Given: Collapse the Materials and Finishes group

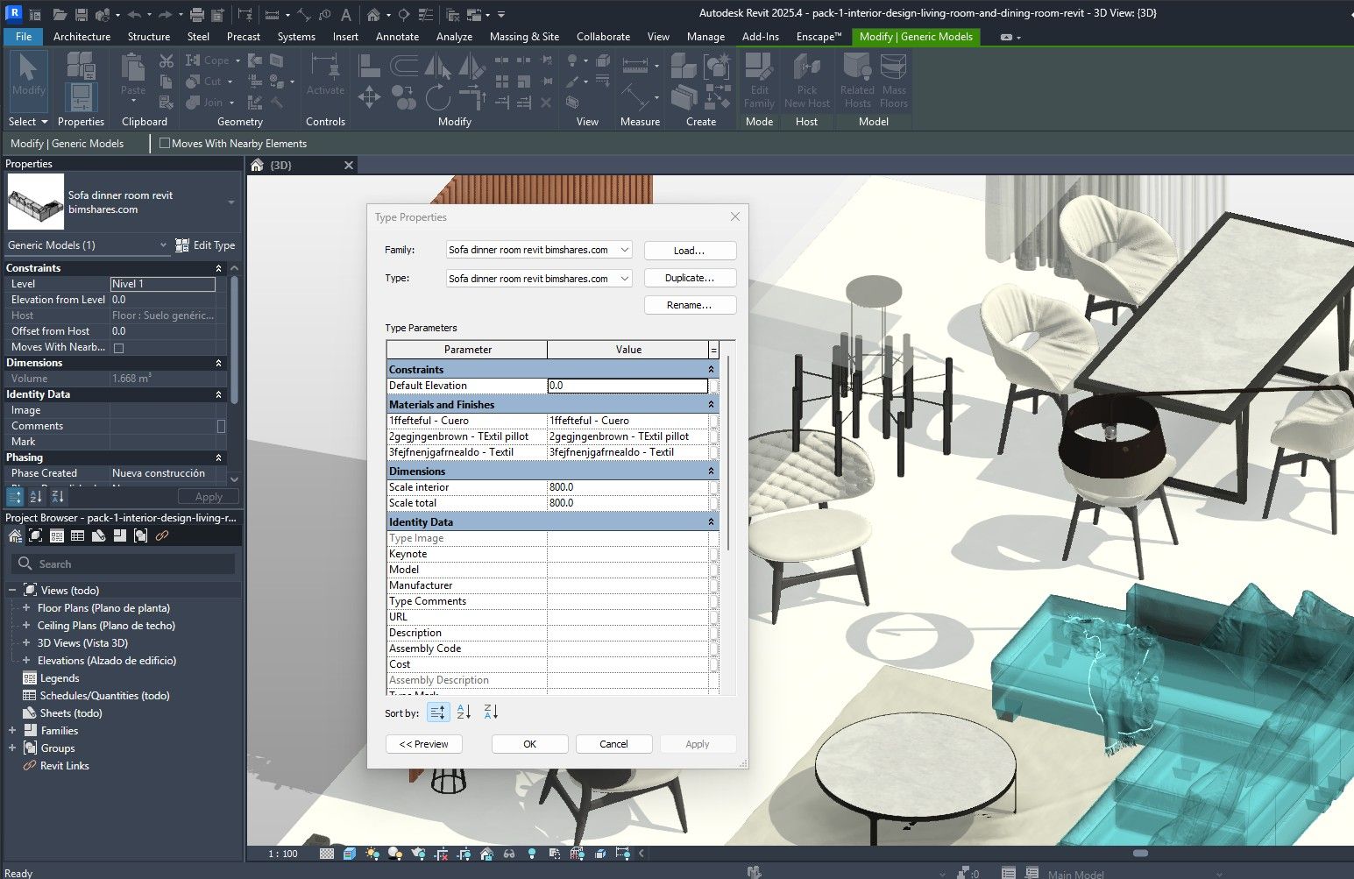Looking at the screenshot, I should [711, 405].
